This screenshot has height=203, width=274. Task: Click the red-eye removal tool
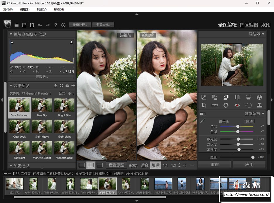click(x=237, y=105)
